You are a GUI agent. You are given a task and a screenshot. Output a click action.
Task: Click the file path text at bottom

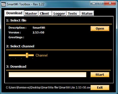click(48, 87)
